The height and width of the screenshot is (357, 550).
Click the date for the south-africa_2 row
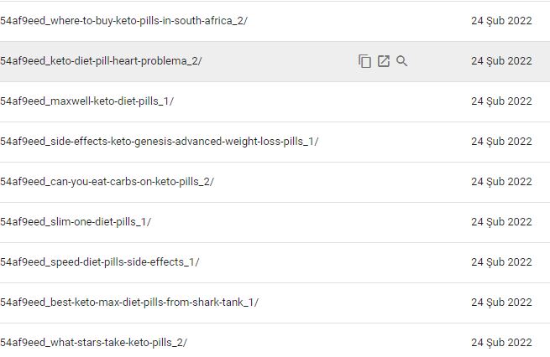501,21
